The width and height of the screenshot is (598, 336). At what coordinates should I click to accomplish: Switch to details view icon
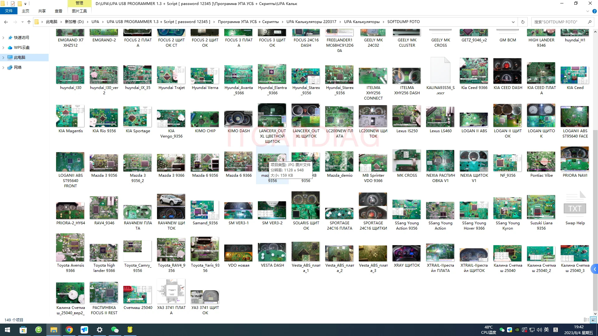point(586,320)
